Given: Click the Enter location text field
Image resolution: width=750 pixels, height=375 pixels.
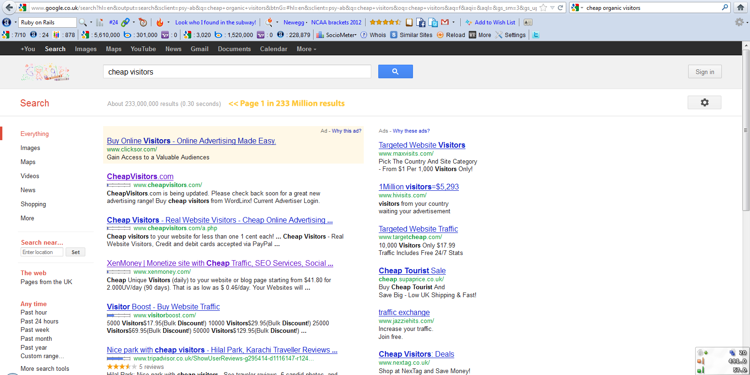Looking at the screenshot, I should (x=42, y=252).
